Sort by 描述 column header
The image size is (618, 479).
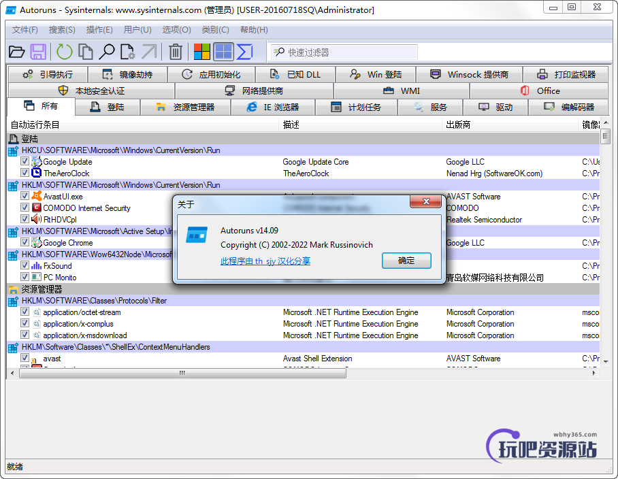tap(361, 125)
